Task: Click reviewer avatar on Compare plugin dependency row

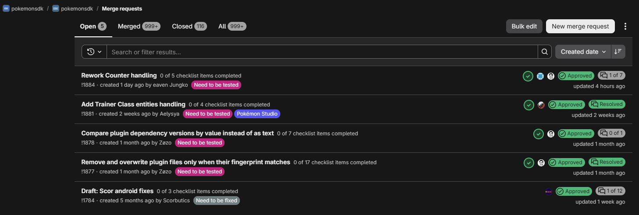Action: click(x=551, y=134)
